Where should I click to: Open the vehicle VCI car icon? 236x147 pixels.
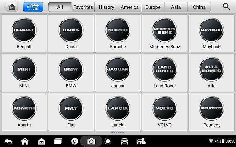point(125,141)
